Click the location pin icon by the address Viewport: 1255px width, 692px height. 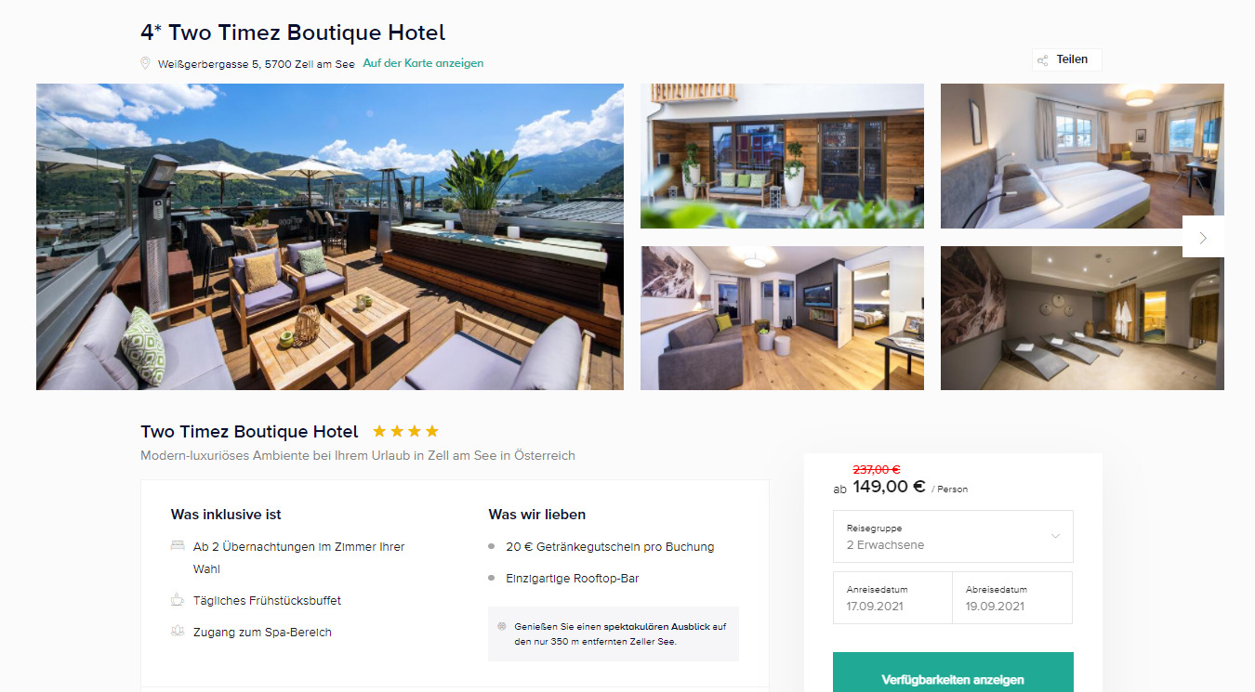pyautogui.click(x=145, y=63)
